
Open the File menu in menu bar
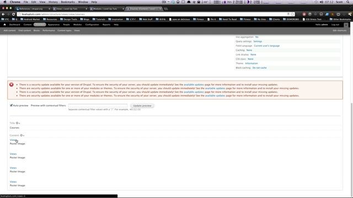click(x=26, y=2)
